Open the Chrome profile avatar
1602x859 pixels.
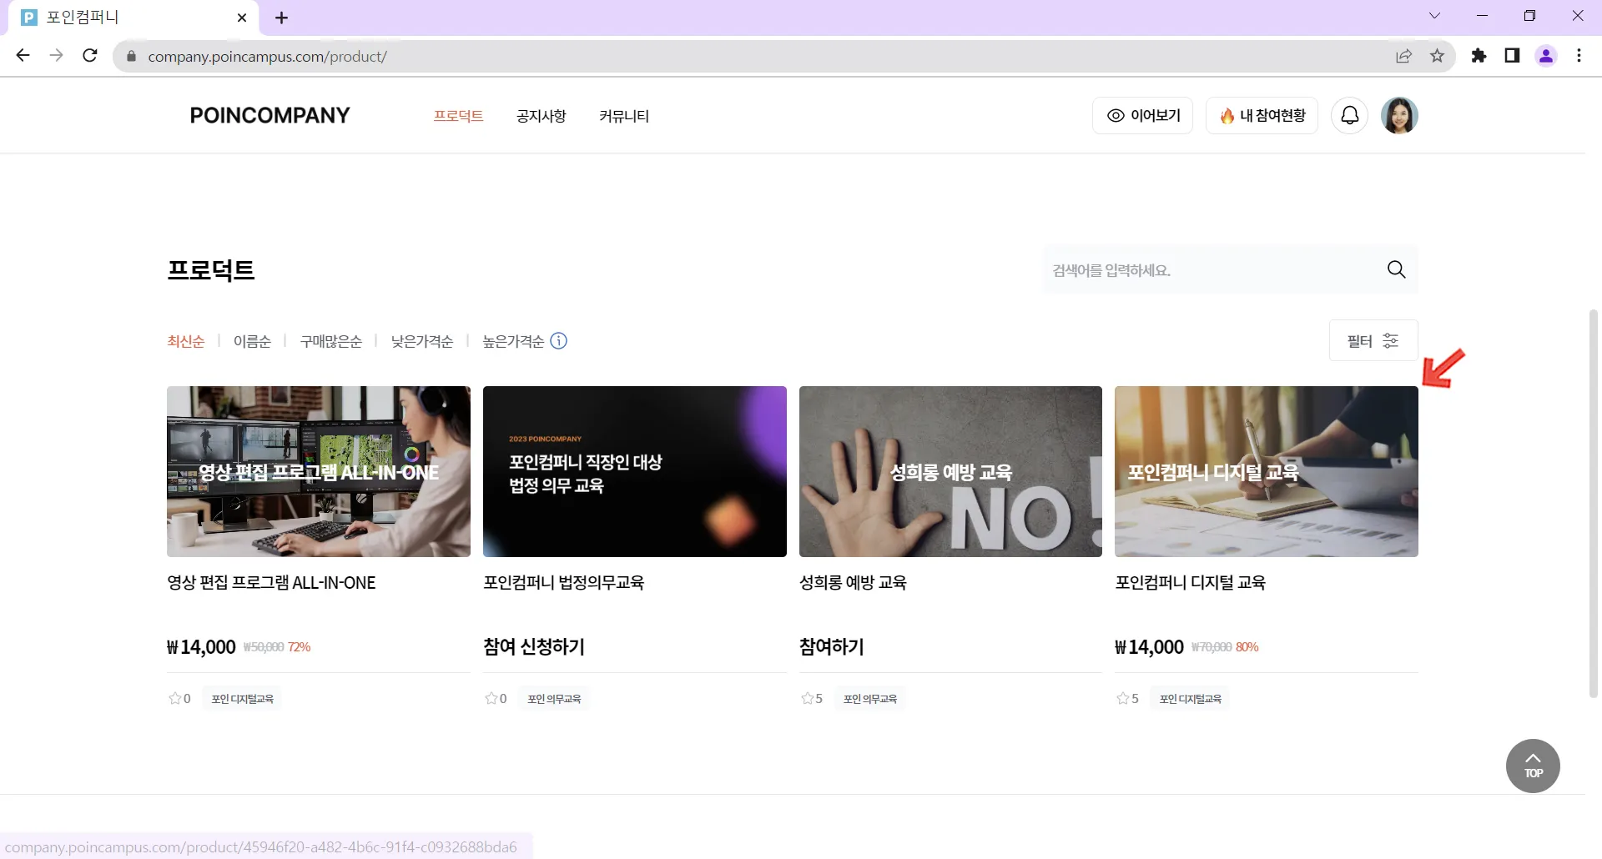pyautogui.click(x=1546, y=56)
